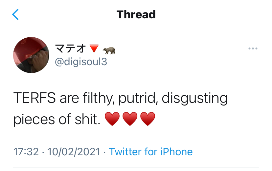Click the last red heart emoji
The height and width of the screenshot is (171, 272).
pos(147,119)
